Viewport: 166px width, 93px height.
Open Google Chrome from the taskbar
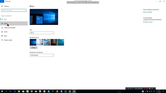[57, 91]
